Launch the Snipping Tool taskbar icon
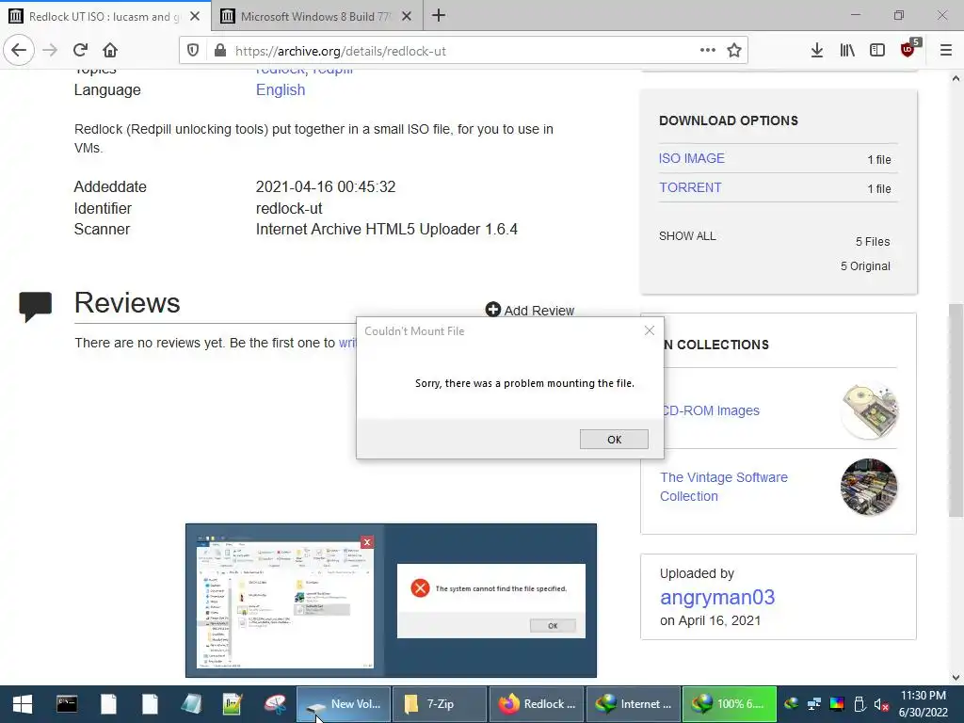 point(275,704)
